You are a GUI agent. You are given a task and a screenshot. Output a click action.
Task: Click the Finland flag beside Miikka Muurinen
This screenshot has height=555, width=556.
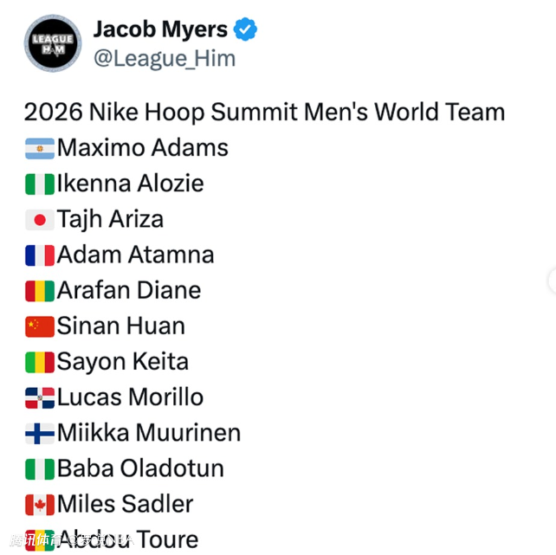tap(40, 433)
